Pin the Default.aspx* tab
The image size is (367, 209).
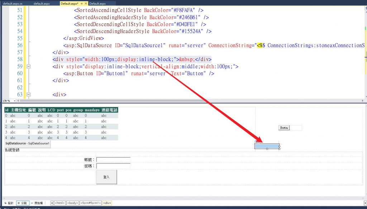pos(82,4)
